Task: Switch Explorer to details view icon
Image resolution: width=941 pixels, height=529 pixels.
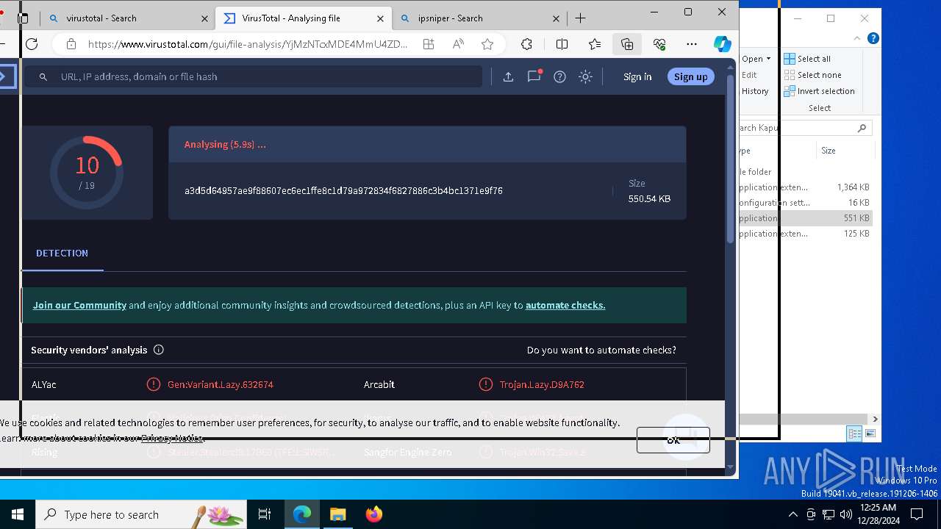Action: click(854, 433)
